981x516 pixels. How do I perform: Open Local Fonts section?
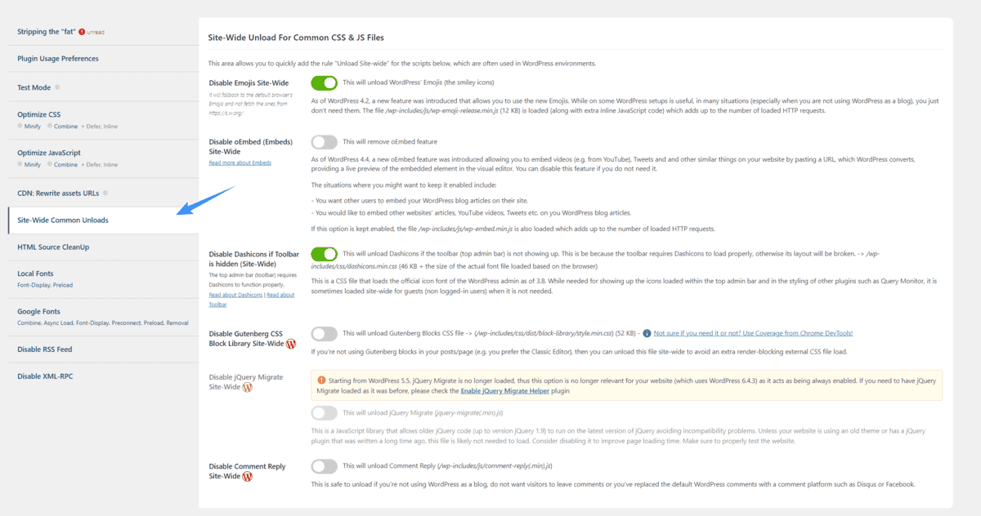[36, 274]
